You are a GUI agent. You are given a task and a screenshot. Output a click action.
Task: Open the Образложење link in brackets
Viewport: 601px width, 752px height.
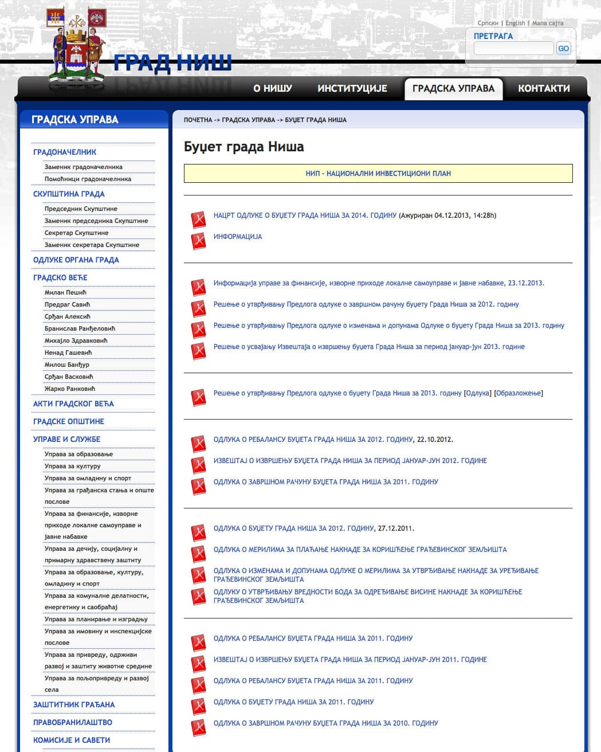coord(518,393)
